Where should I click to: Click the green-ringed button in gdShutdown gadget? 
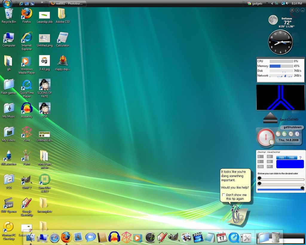[x=284, y=134]
